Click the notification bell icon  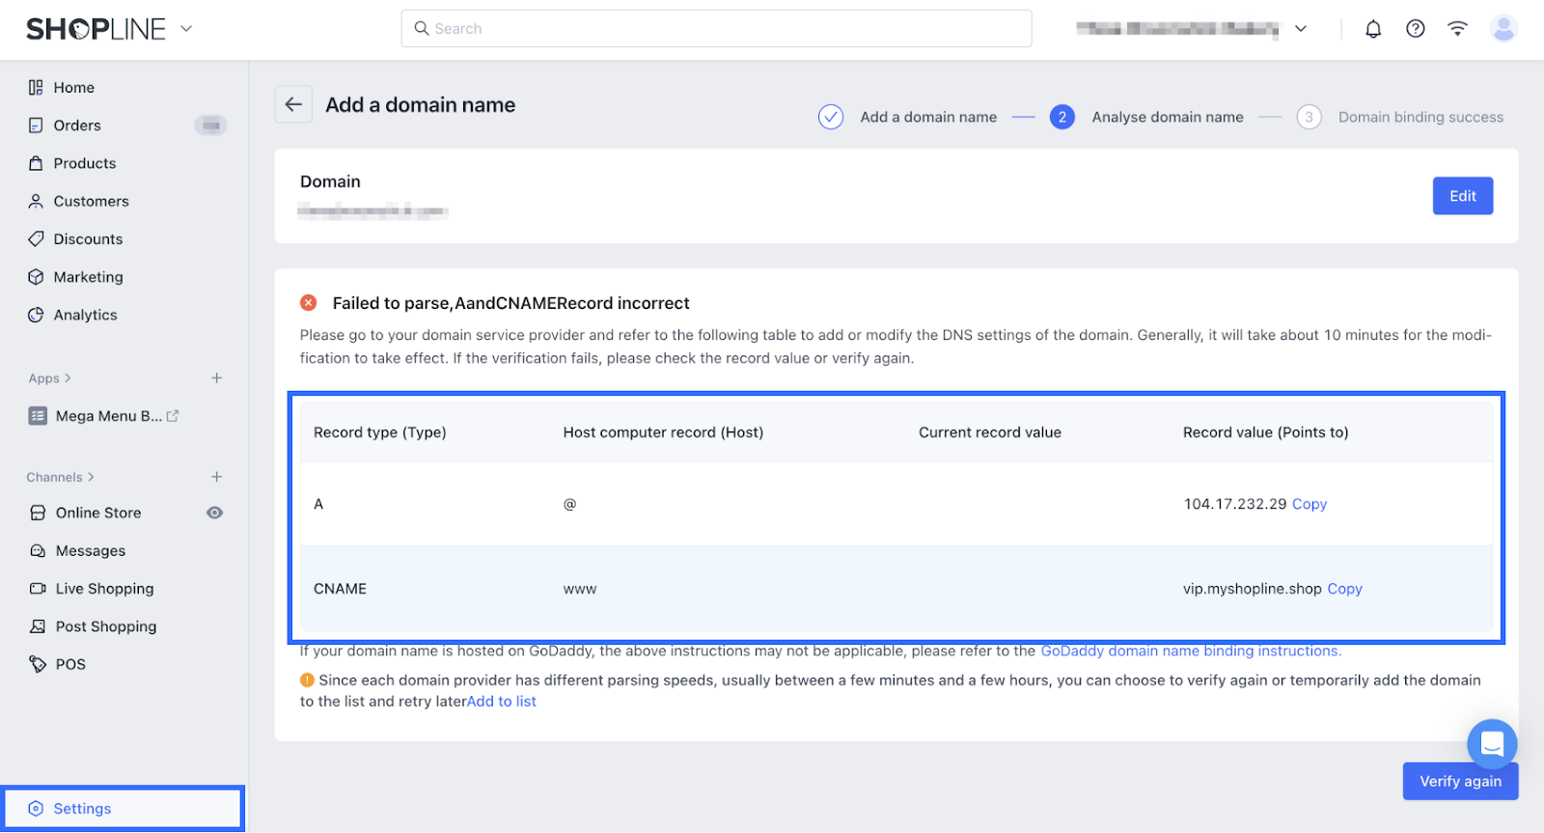(1373, 29)
